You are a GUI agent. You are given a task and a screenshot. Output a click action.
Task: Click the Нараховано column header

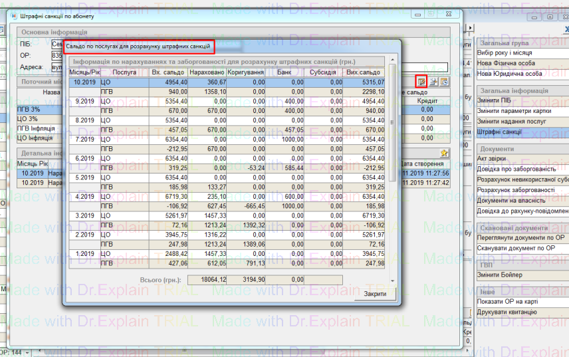pyautogui.click(x=207, y=72)
